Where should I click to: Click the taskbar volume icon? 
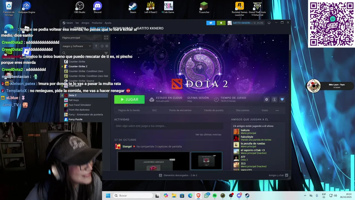tap(335, 196)
